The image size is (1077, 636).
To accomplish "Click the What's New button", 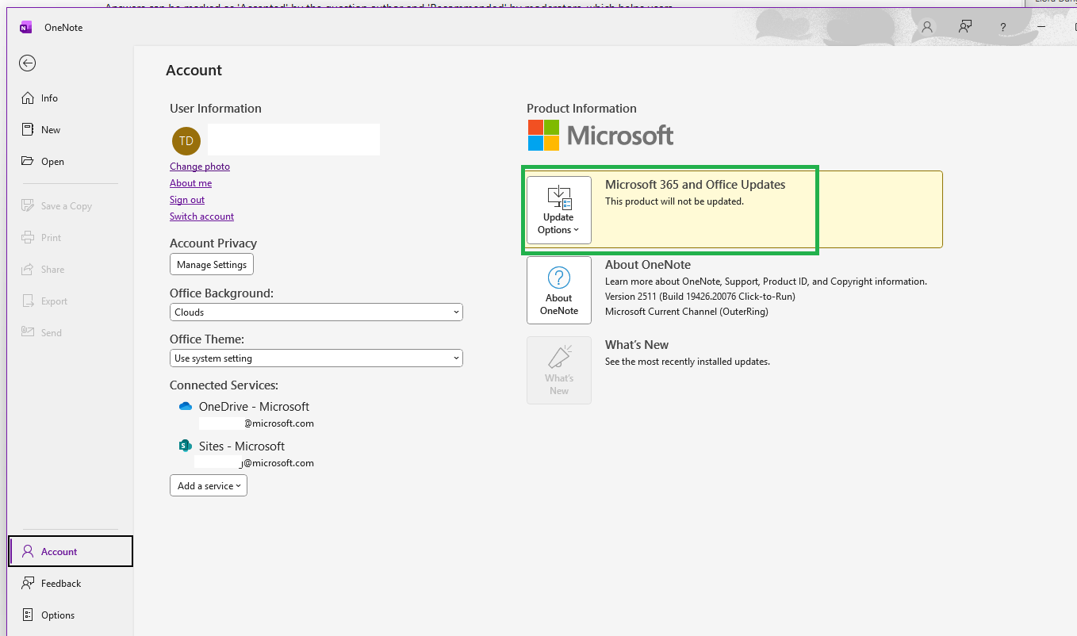I will pyautogui.click(x=559, y=370).
